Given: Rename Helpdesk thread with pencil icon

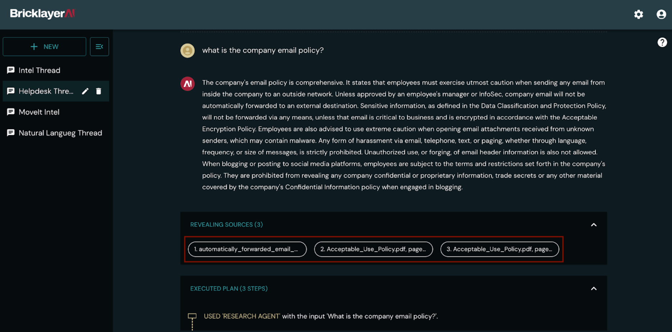Looking at the screenshot, I should tap(85, 91).
